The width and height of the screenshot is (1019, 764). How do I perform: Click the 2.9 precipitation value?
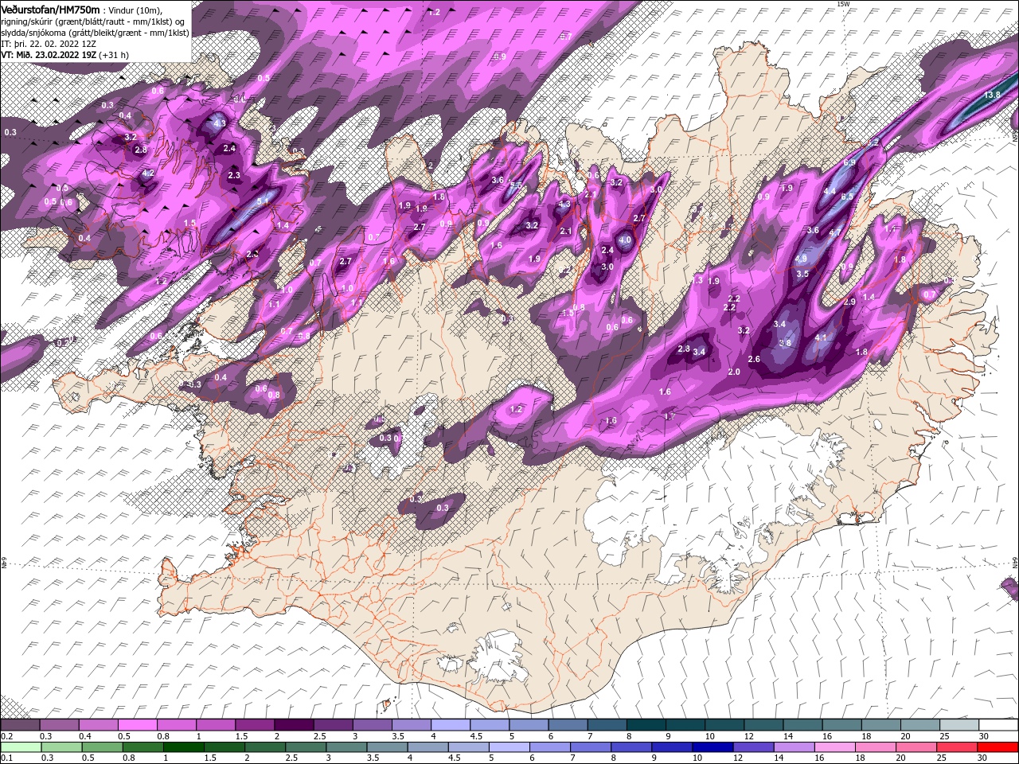point(849,302)
